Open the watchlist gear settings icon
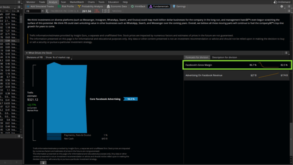The width and height of the screenshot is (293, 165). [18, 11]
